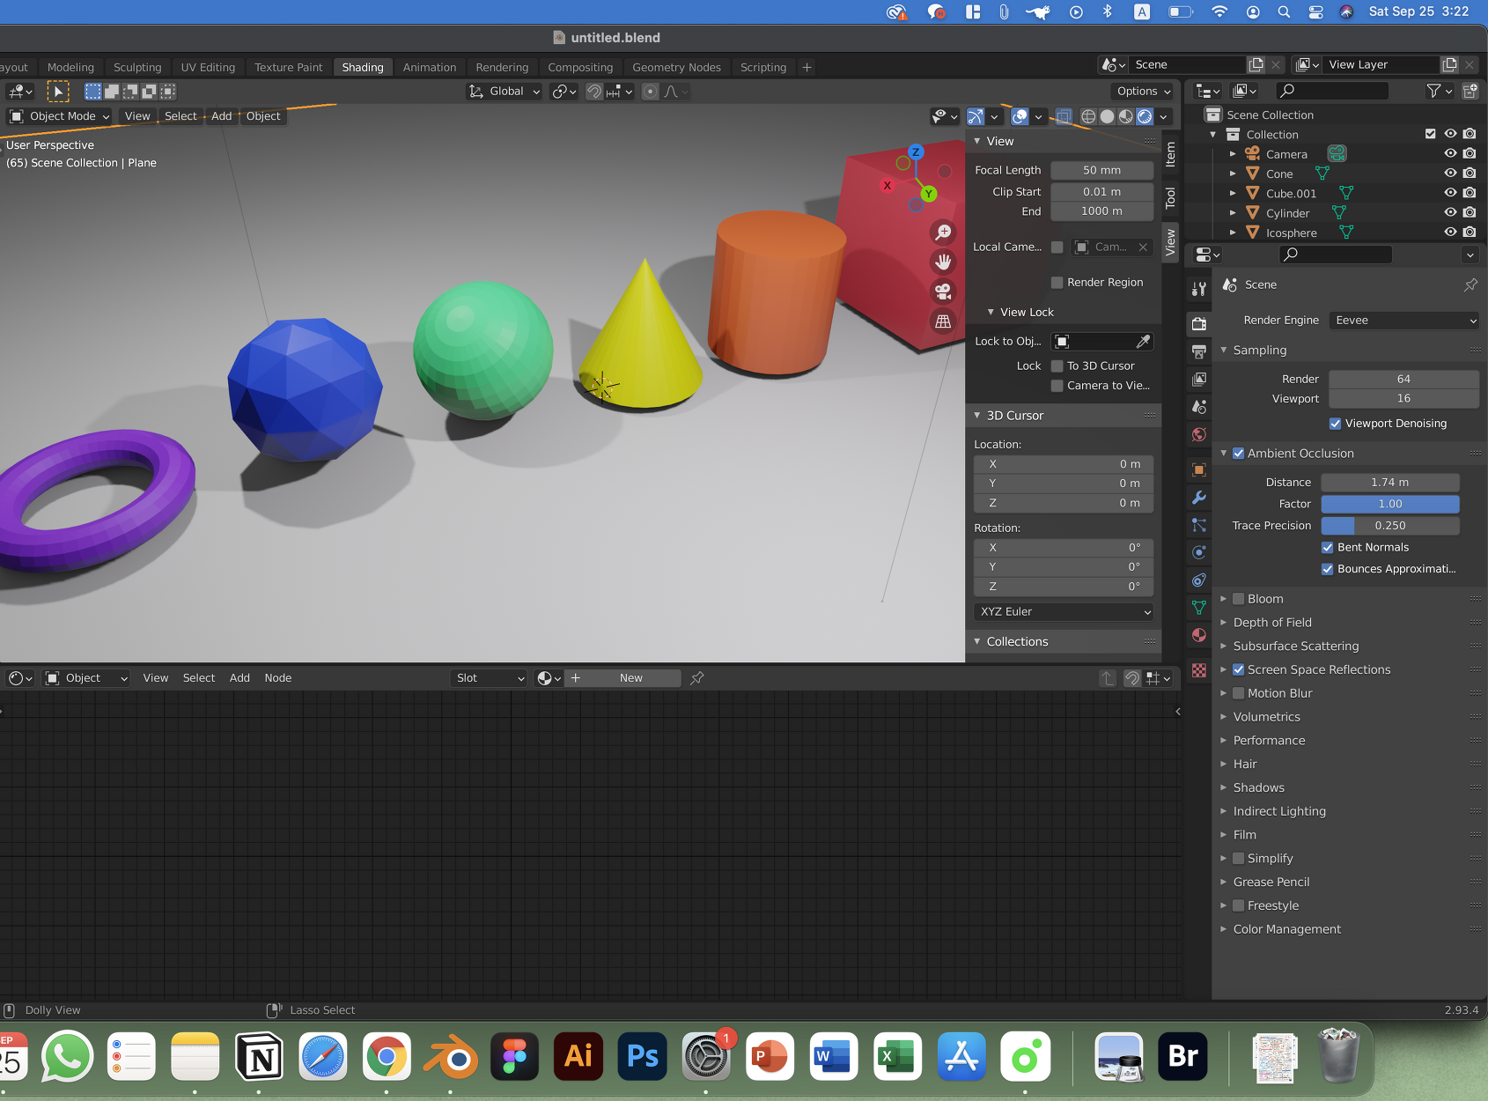1488x1101 pixels.
Task: Disable Viewport Denoising checkbox
Action: (x=1335, y=424)
